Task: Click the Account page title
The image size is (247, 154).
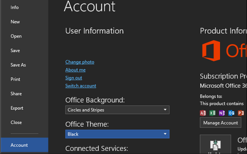Action: (90, 6)
